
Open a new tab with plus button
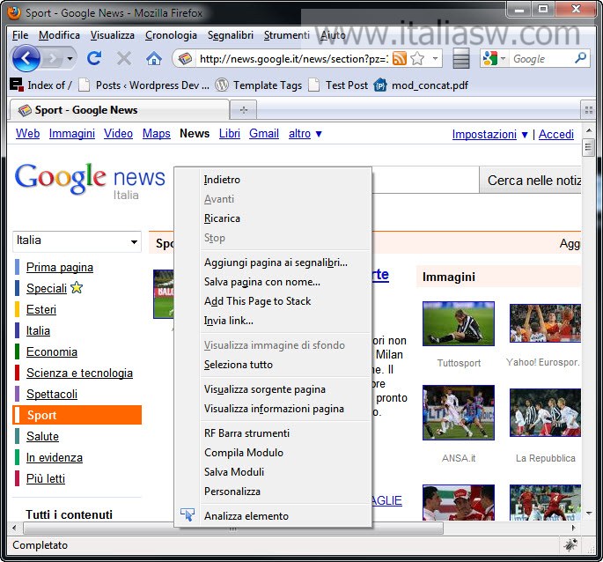pyautogui.click(x=244, y=110)
